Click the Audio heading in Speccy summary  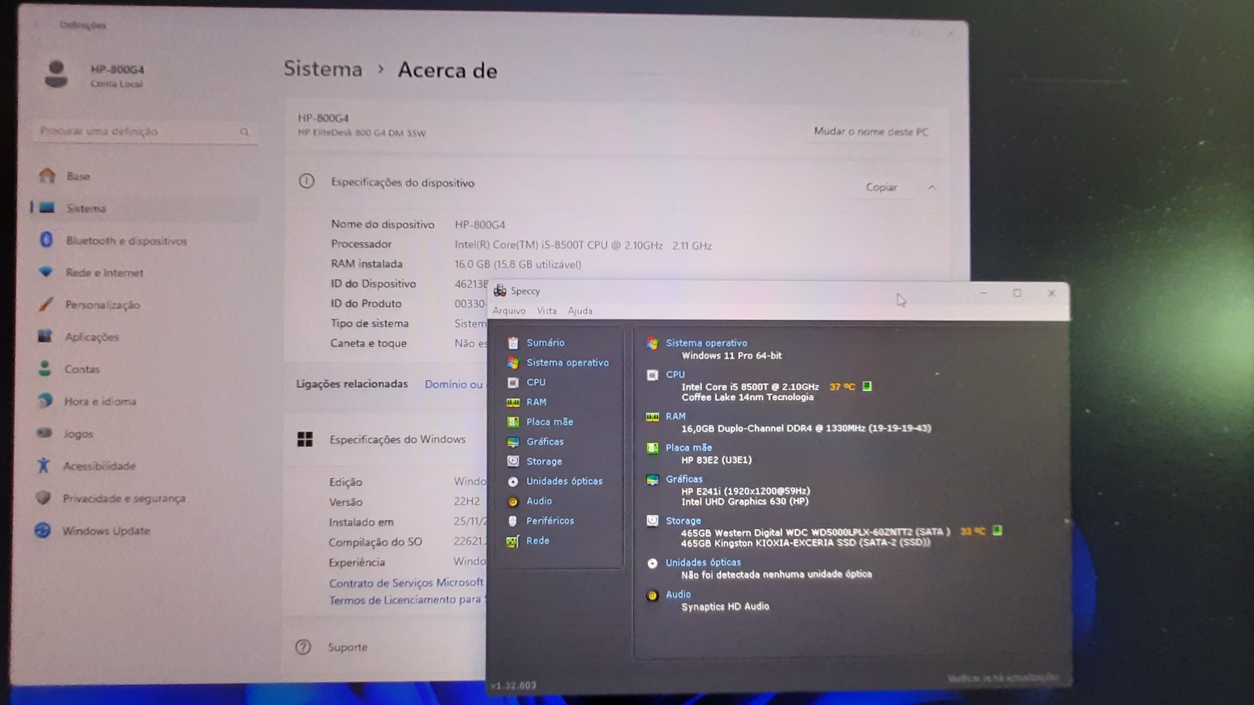pos(678,594)
